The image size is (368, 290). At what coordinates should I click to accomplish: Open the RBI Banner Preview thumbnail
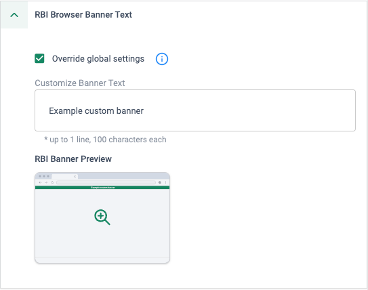pyautogui.click(x=102, y=217)
